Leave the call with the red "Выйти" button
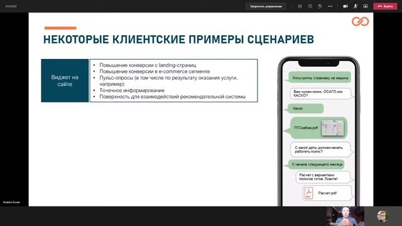Screen dimensions: 402x226 (x=385, y=6)
